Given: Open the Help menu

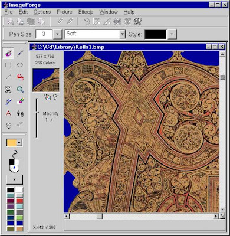Looking at the screenshot, I should tap(129, 12).
